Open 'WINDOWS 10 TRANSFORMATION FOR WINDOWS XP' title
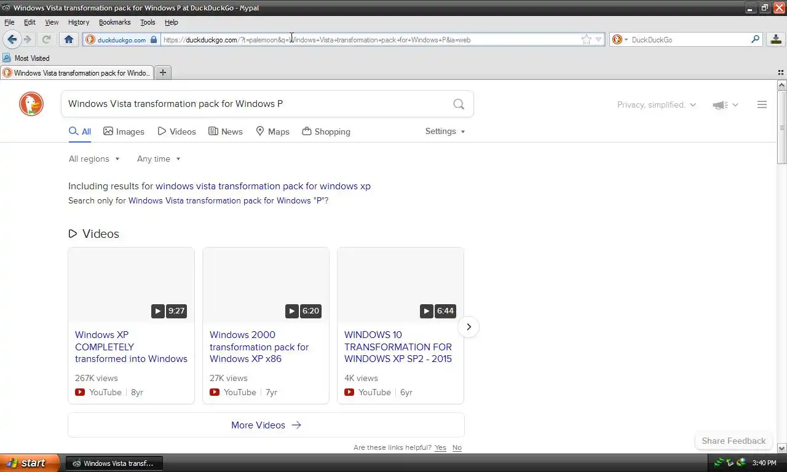This screenshot has width=787, height=472. click(398, 347)
